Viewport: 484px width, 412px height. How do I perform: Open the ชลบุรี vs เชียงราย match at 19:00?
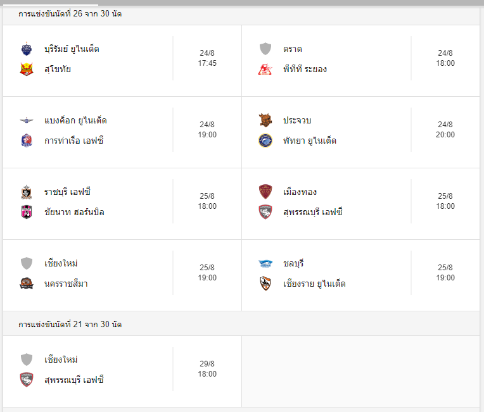coord(360,275)
